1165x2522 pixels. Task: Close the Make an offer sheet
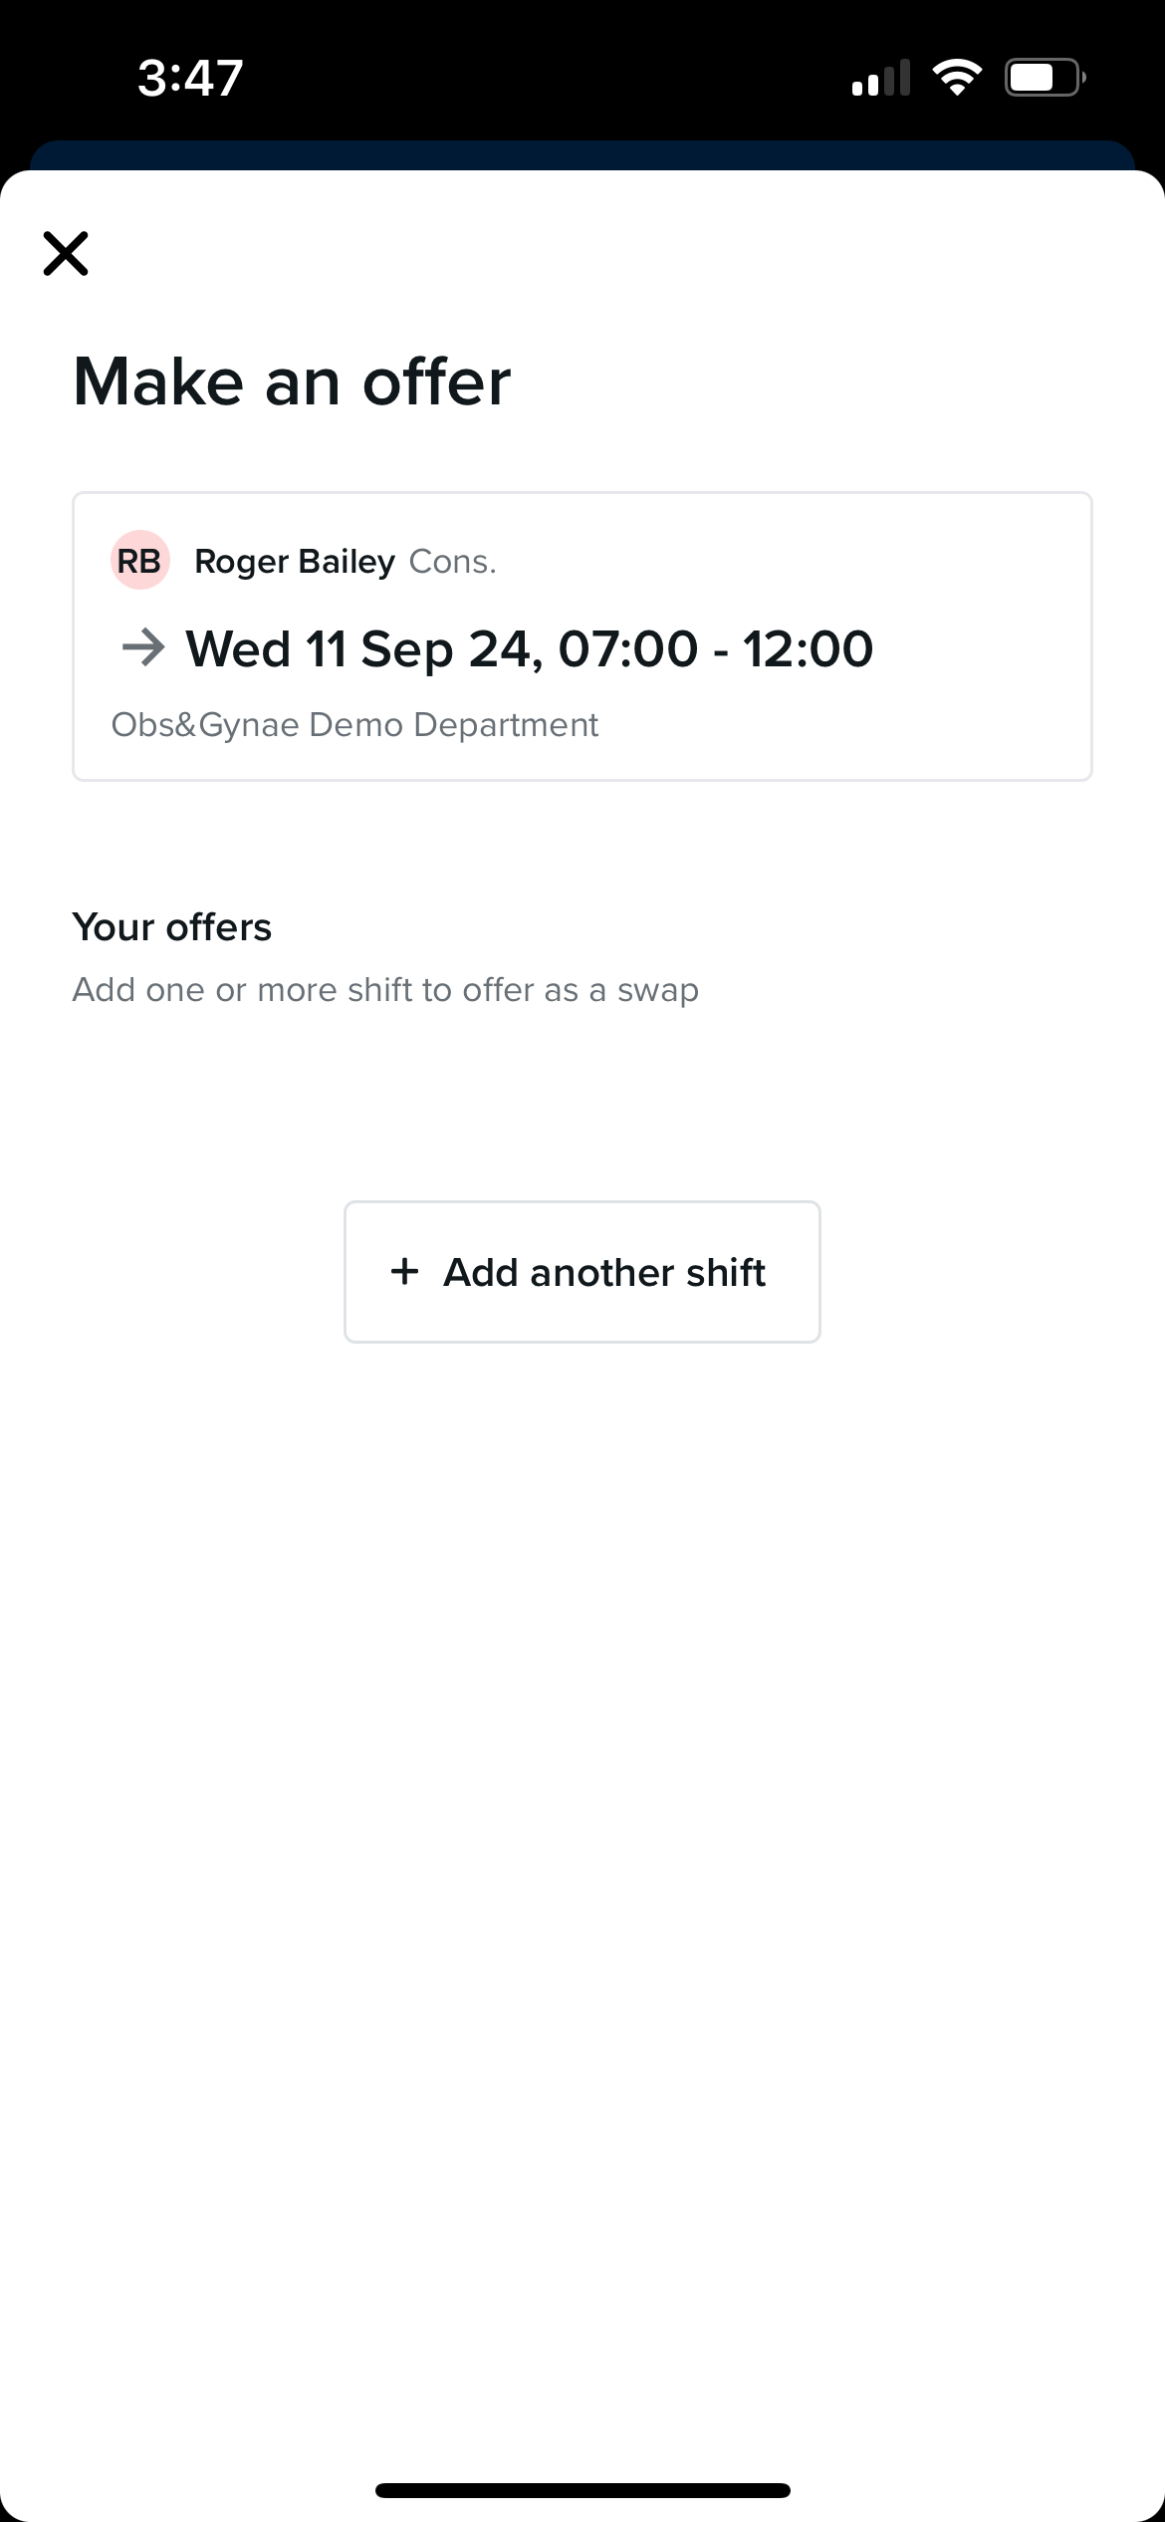(66, 253)
